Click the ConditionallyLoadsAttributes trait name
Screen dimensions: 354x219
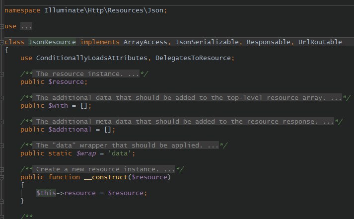pyautogui.click(x=92, y=58)
